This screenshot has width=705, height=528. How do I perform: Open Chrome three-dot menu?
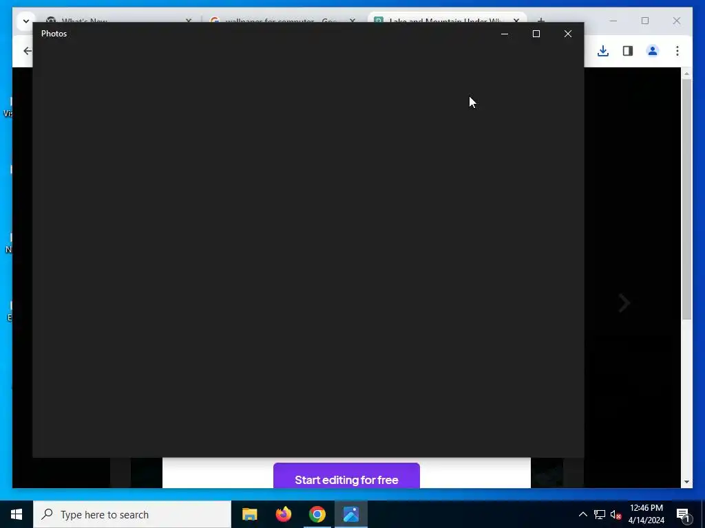click(x=677, y=51)
